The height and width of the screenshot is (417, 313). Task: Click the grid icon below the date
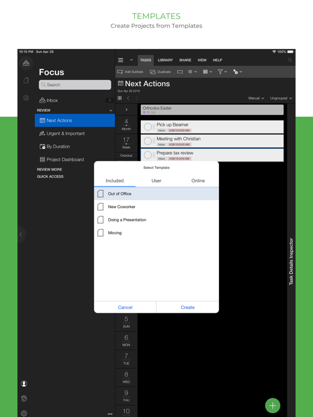pyautogui.click(x=120, y=98)
